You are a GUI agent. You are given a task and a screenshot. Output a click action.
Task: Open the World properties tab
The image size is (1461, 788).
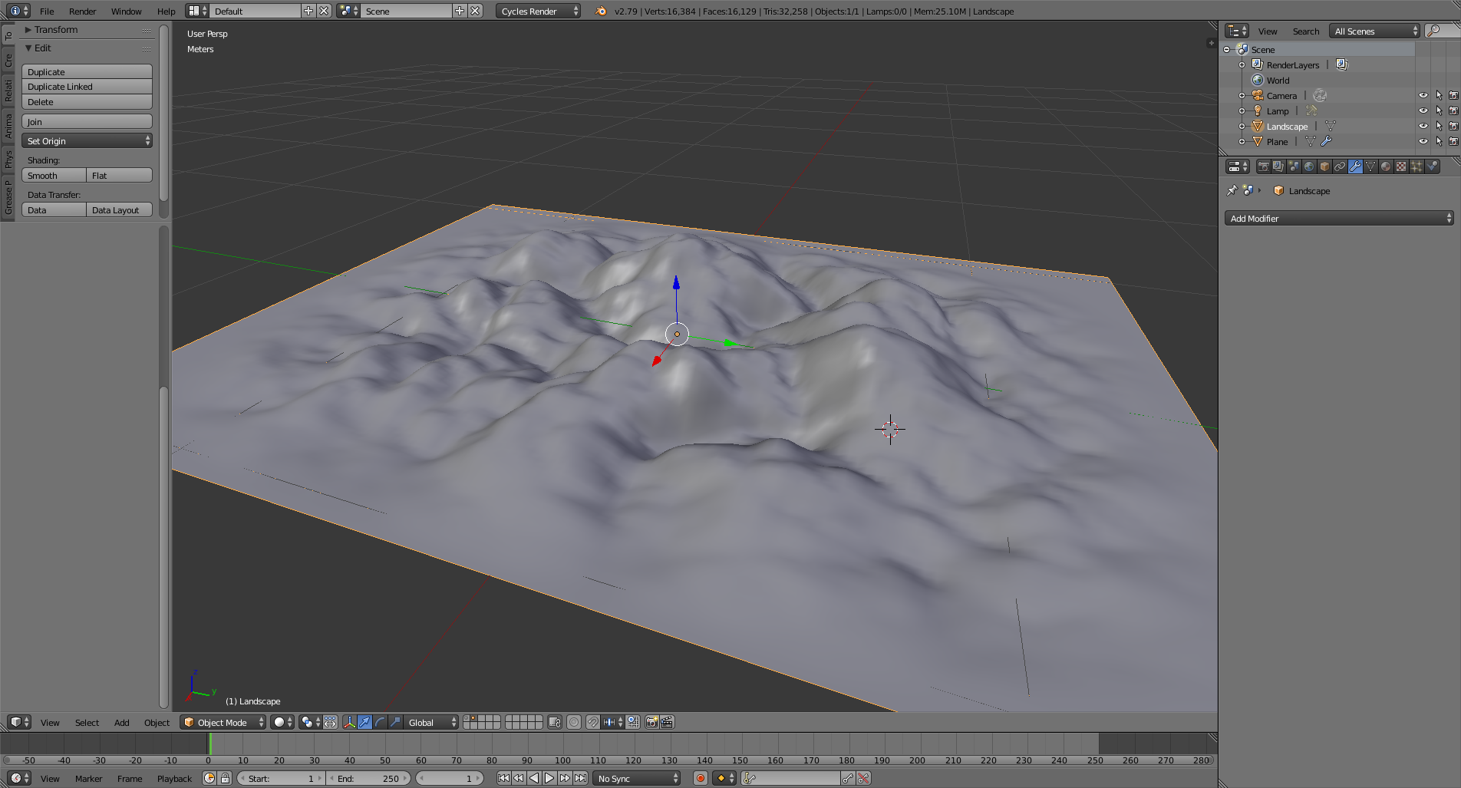(x=1309, y=167)
